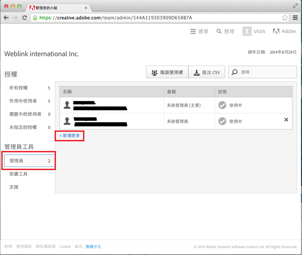Open the 選單 menu in the header
The image size is (302, 255).
tap(199, 31)
